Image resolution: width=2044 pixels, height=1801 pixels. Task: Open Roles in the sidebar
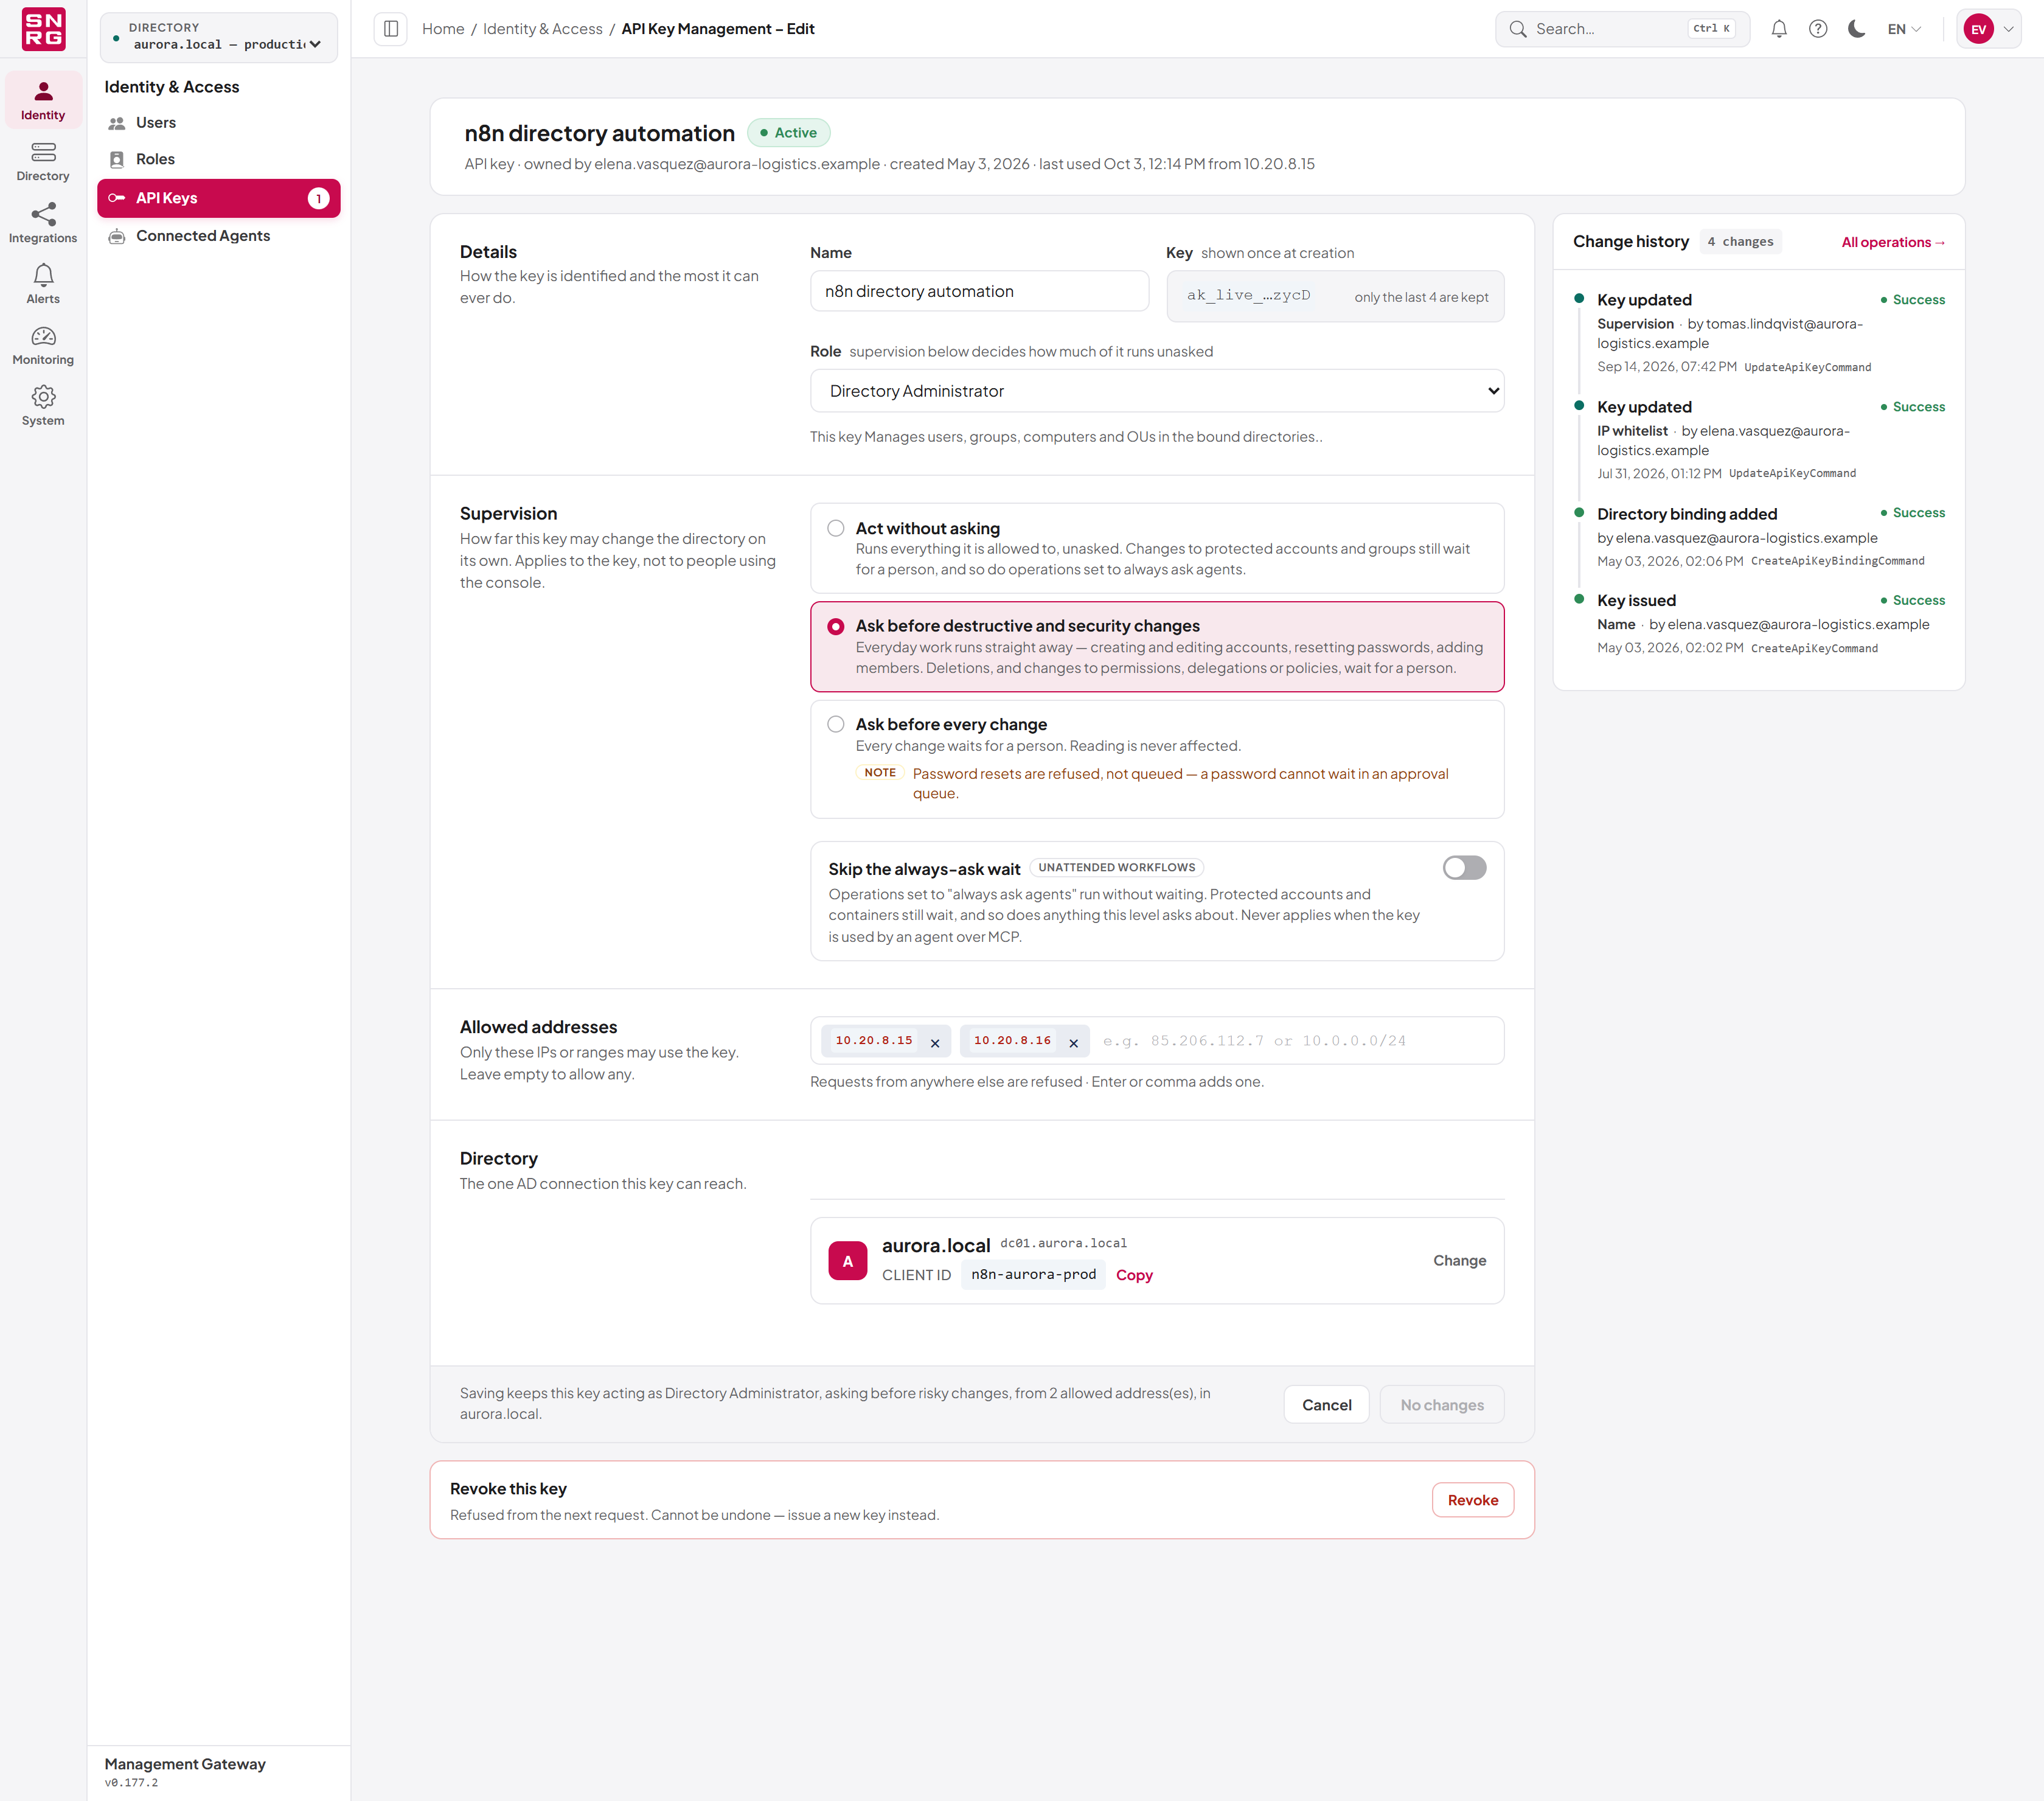point(219,159)
